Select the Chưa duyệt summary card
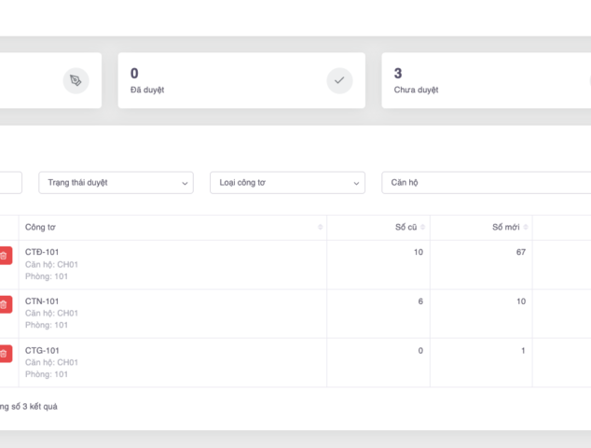 point(485,80)
